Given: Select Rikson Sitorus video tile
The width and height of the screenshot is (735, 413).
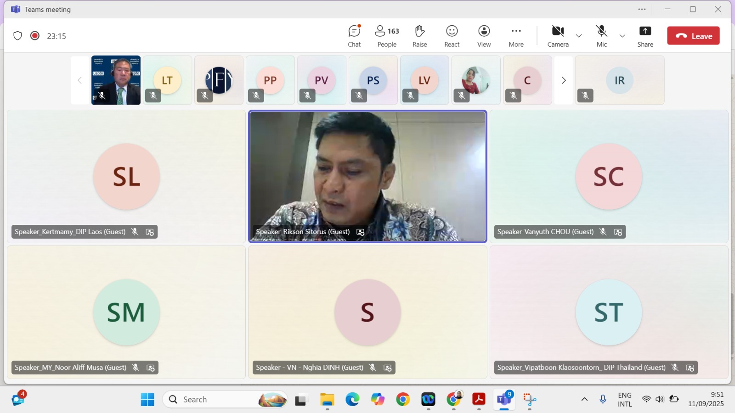Looking at the screenshot, I should coord(367,176).
